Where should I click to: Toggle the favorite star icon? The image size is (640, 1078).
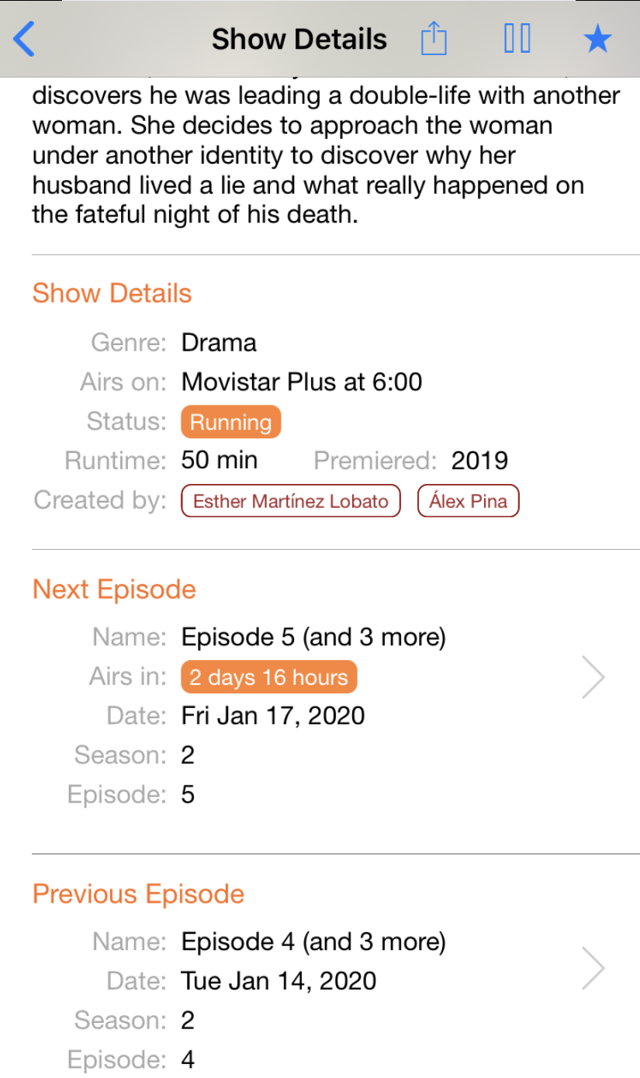click(597, 39)
